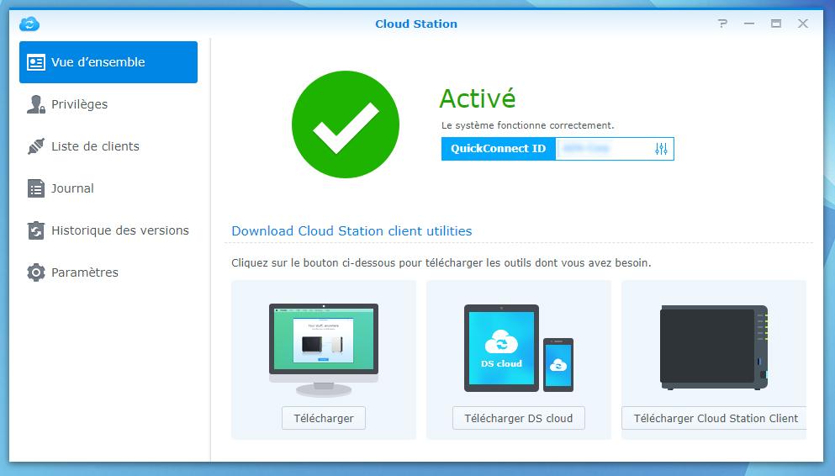Open the Privilèges section
Image resolution: width=835 pixels, height=476 pixels.
(79, 104)
